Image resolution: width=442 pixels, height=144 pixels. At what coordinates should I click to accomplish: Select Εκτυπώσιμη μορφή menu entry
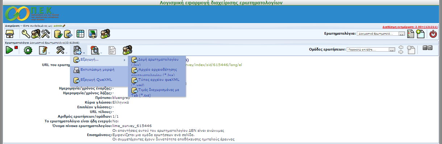99,70
